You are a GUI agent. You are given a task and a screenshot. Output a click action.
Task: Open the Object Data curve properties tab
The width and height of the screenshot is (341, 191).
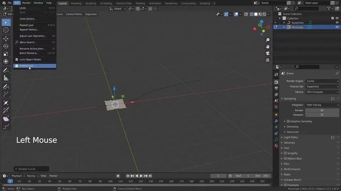(x=276, y=140)
